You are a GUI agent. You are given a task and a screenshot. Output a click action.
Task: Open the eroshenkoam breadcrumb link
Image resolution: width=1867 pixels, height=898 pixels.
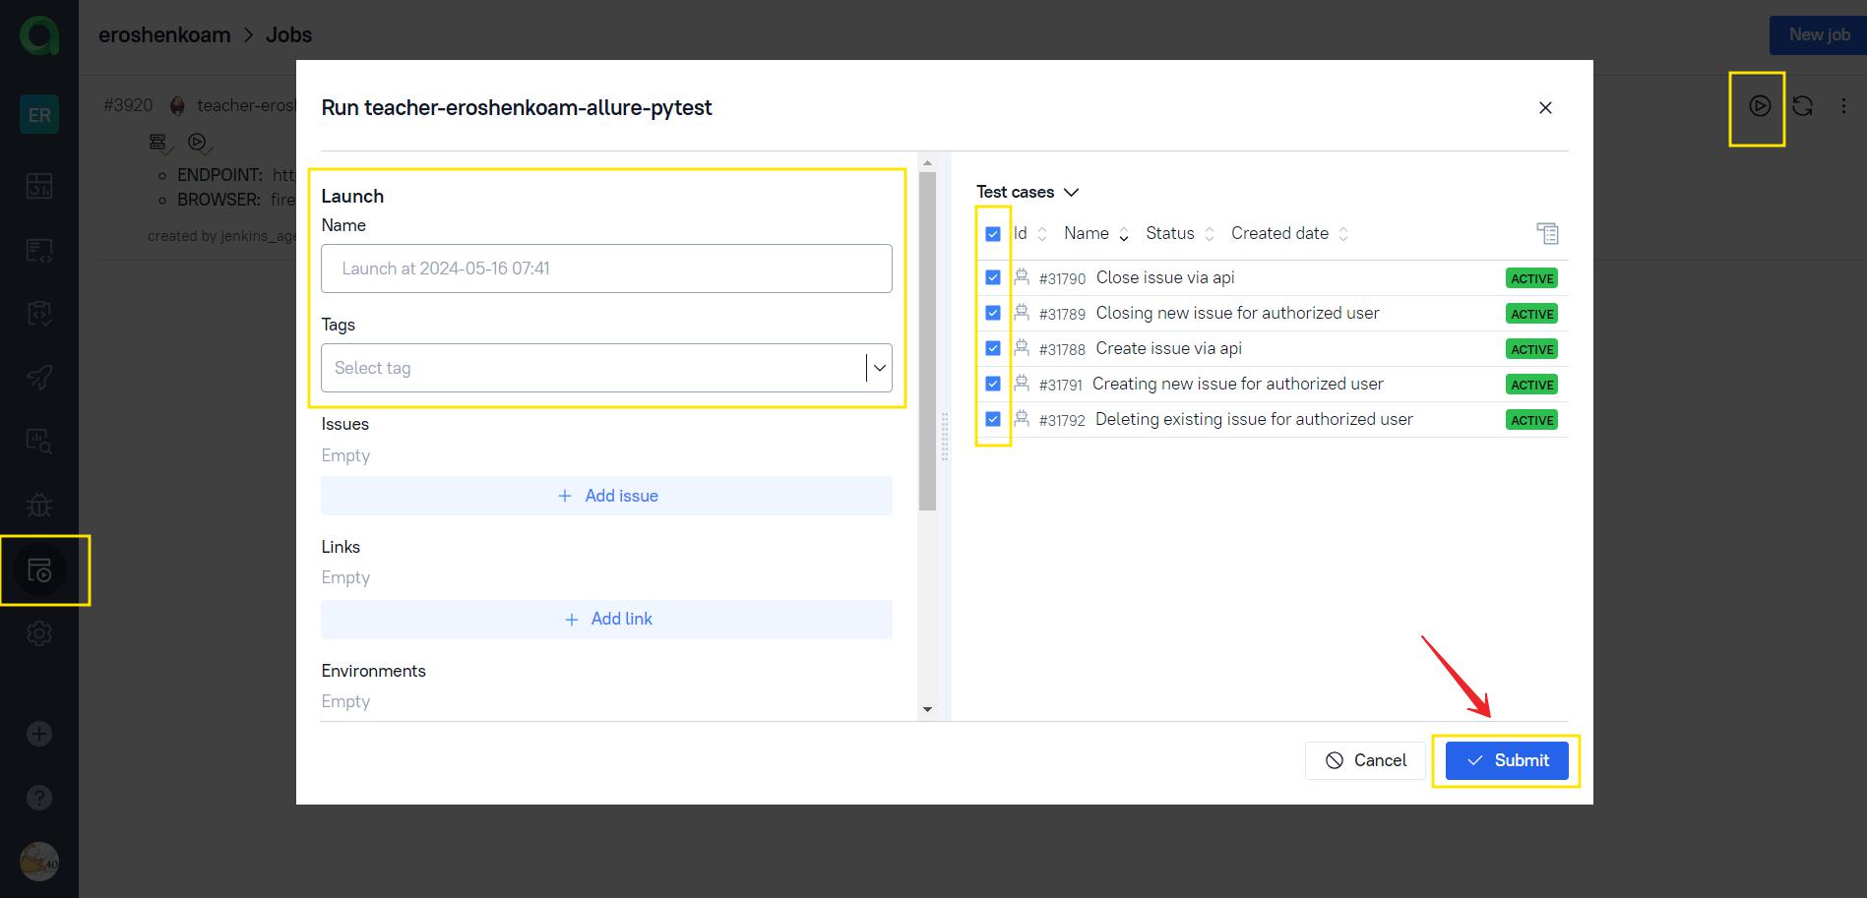coord(164,35)
